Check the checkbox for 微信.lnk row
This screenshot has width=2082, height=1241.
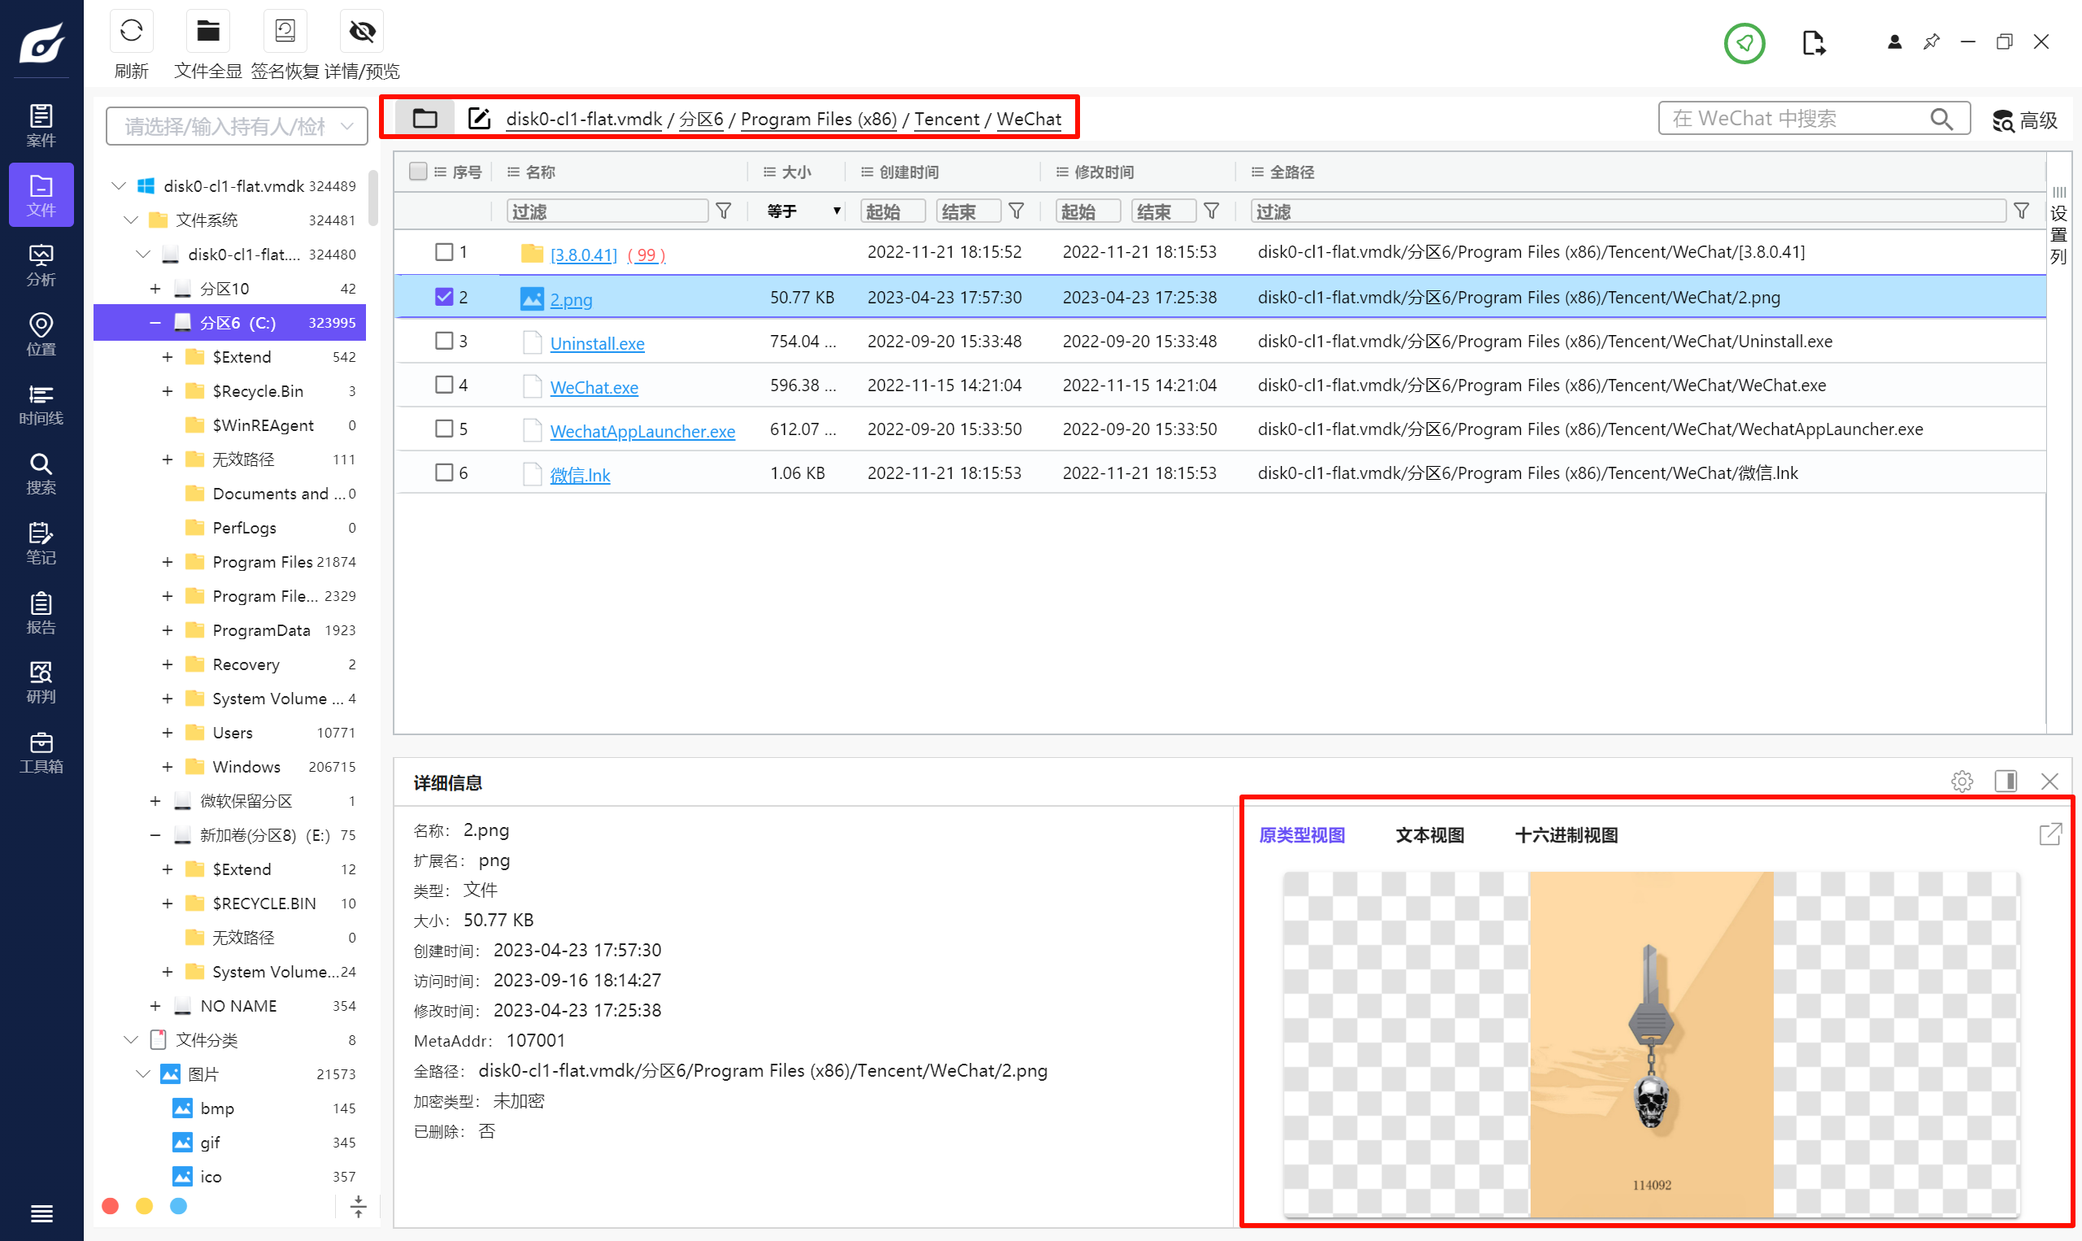pyautogui.click(x=444, y=472)
